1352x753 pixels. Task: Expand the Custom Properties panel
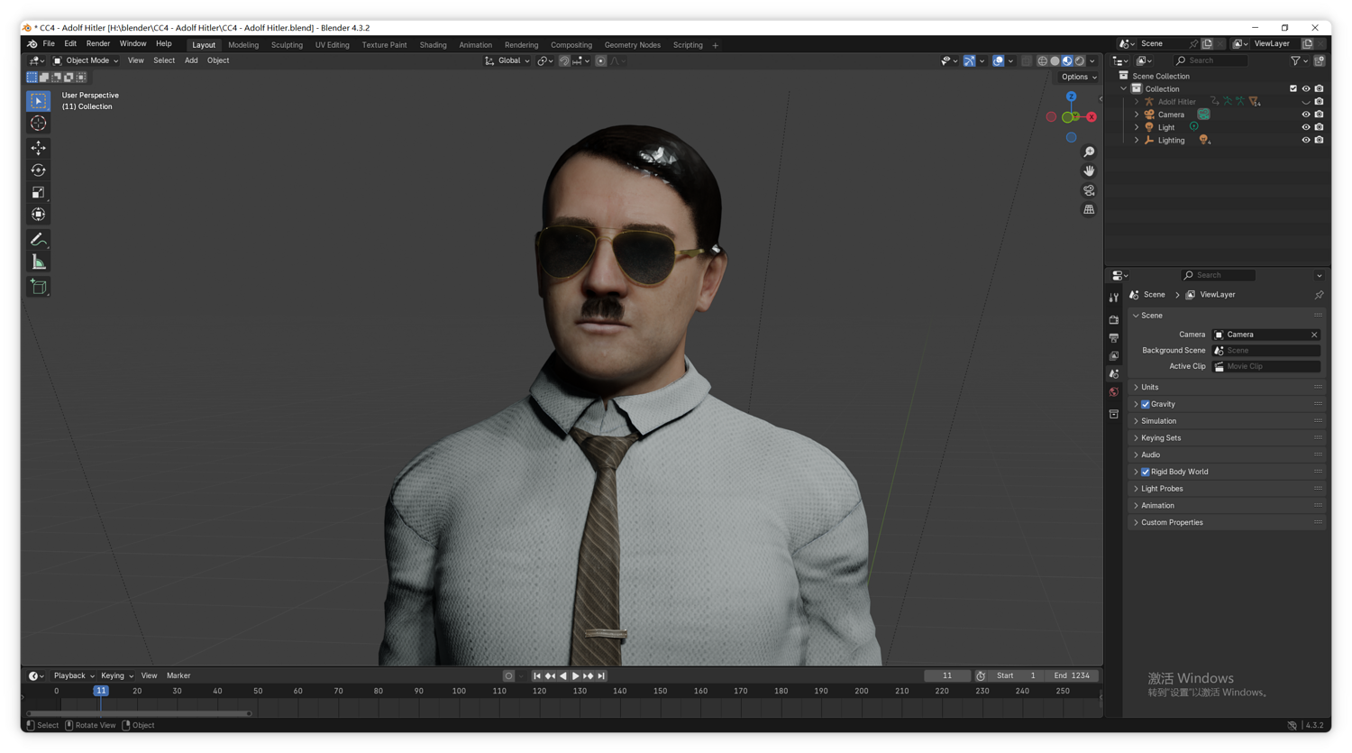tap(1227, 523)
